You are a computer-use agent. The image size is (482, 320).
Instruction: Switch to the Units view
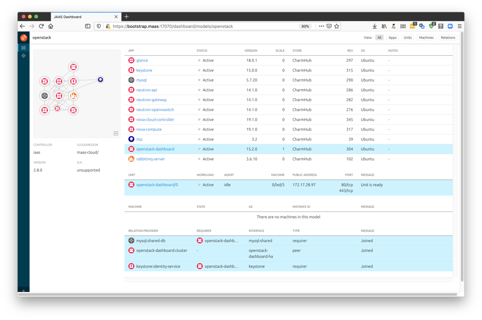click(408, 37)
